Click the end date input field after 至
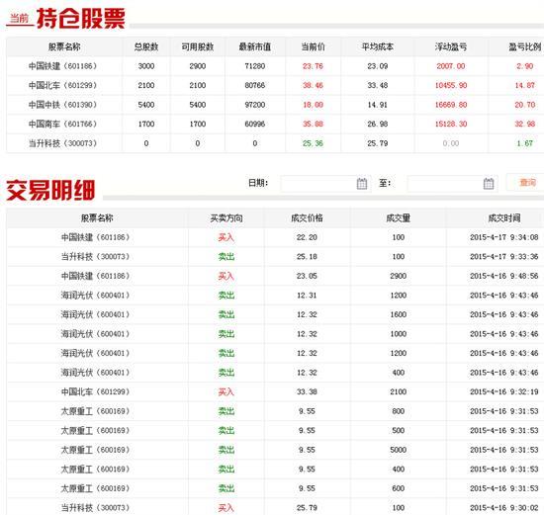 [x=452, y=184]
